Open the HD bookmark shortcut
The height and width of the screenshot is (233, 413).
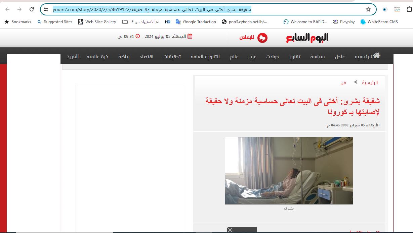pyautogui.click(x=168, y=22)
